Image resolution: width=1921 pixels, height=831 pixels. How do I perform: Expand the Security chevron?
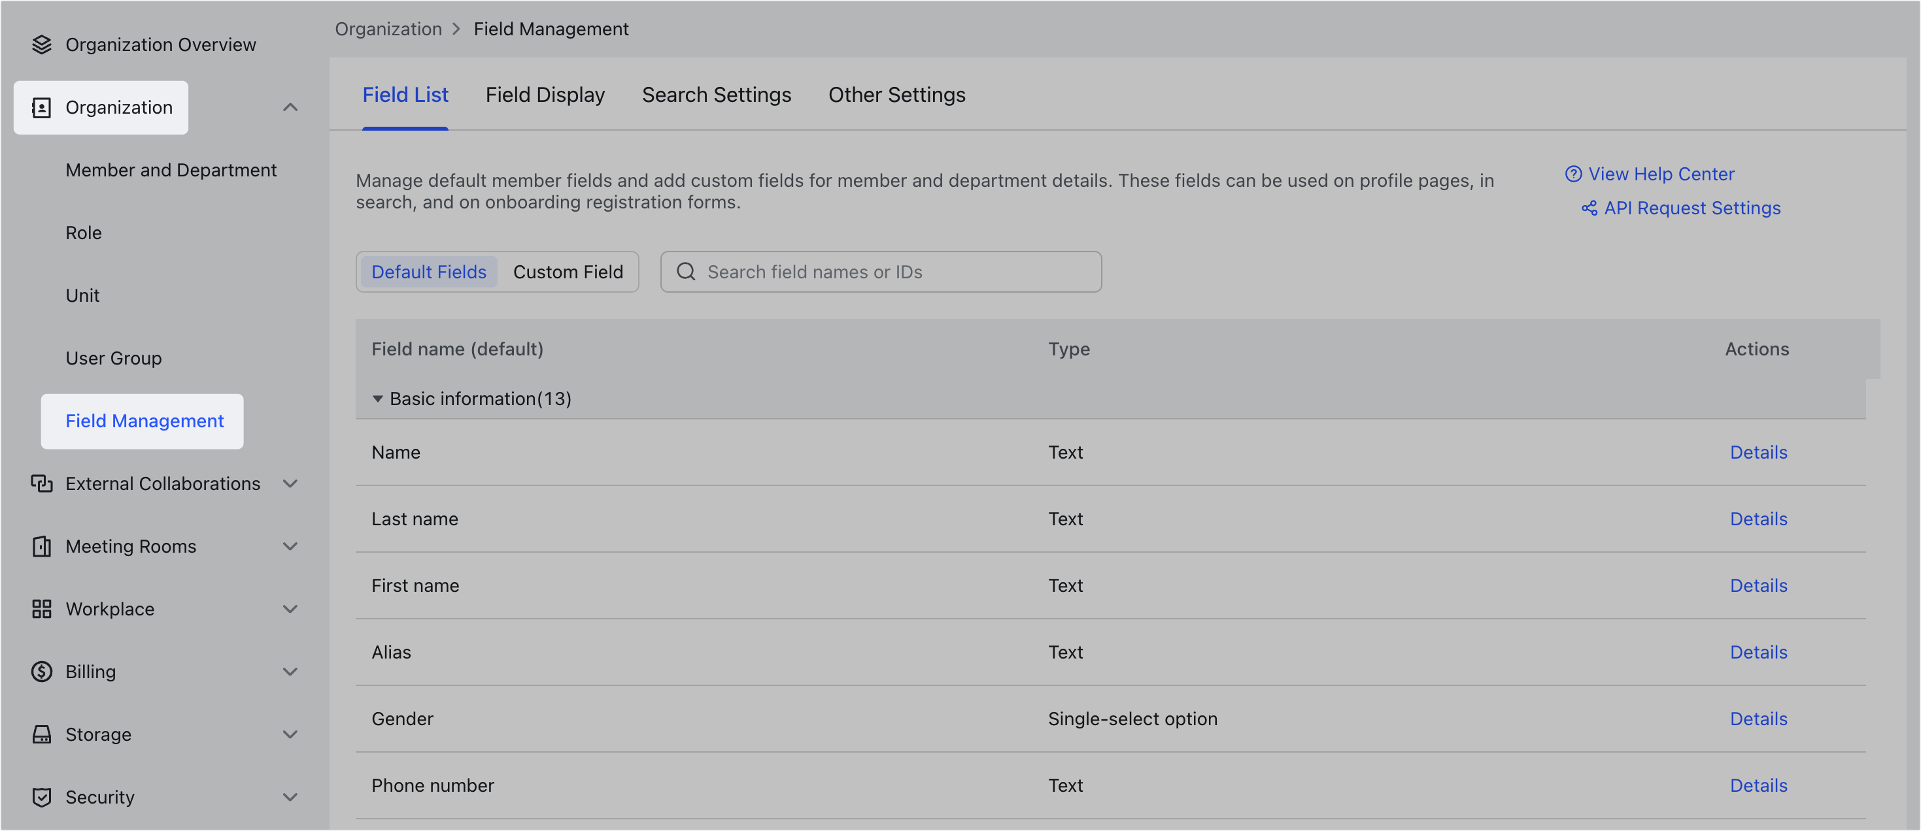click(290, 797)
